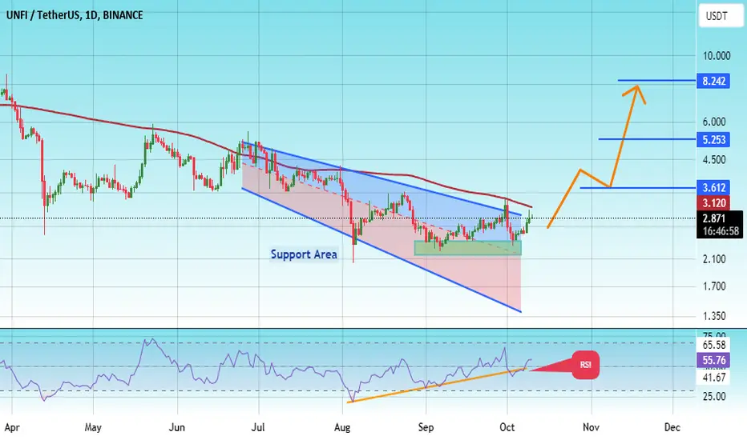Screen dimensions: 747x440
Task: Click the UNFI / TetherUS symbol title
Action: tap(75, 15)
